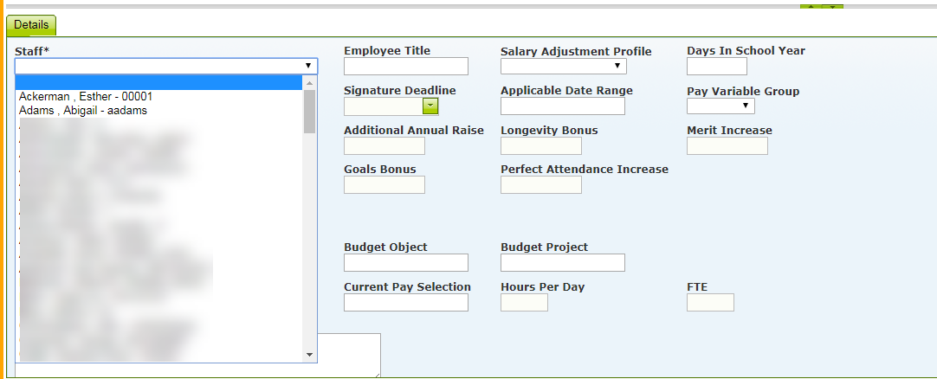The height and width of the screenshot is (379, 937).
Task: Click the Additional Annual Raise field
Action: (x=384, y=146)
